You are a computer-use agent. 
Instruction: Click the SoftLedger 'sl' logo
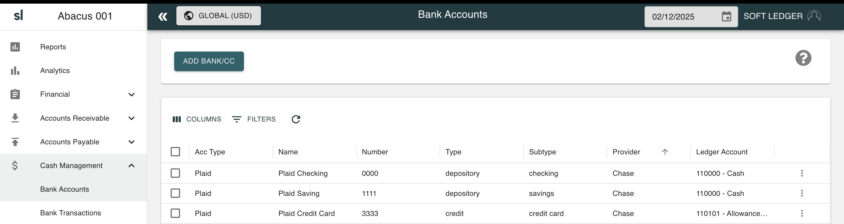click(x=18, y=15)
